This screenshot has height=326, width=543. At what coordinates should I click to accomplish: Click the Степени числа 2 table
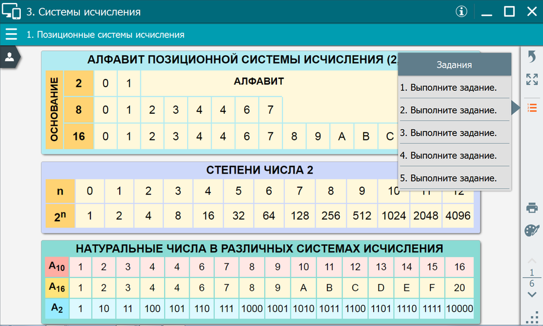pyautogui.click(x=261, y=197)
